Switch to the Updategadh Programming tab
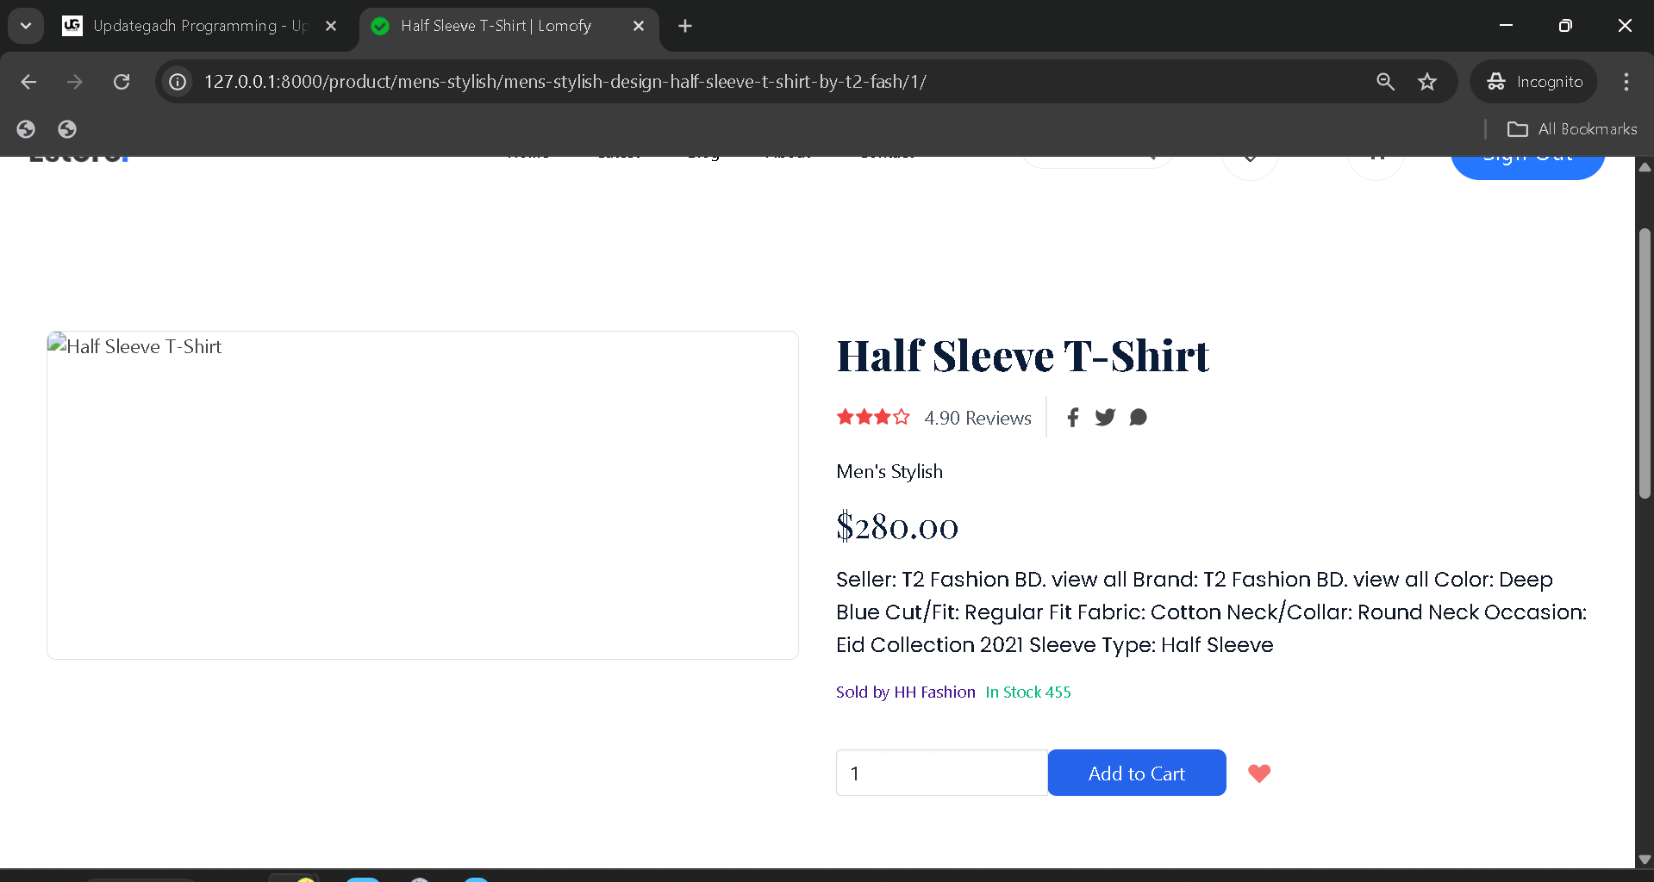Image resolution: width=1654 pixels, height=882 pixels. (190, 26)
